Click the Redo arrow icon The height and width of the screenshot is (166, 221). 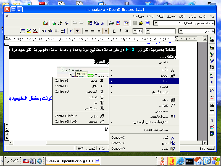coord(75,23)
